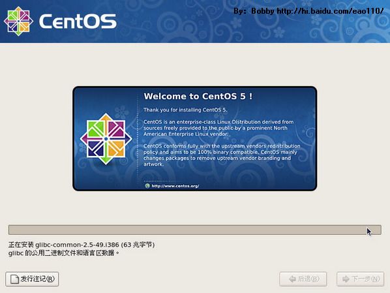The height and width of the screenshot is (293, 390).
Task: Click the '100% binary compatible' paragraph
Action: coord(222,155)
